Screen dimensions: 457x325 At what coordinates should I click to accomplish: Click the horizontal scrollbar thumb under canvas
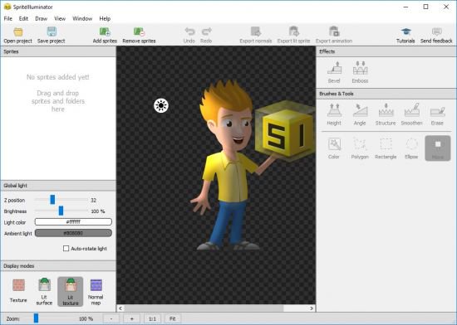coord(204,308)
